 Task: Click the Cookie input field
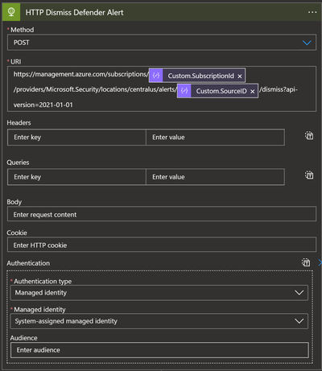[162, 245]
